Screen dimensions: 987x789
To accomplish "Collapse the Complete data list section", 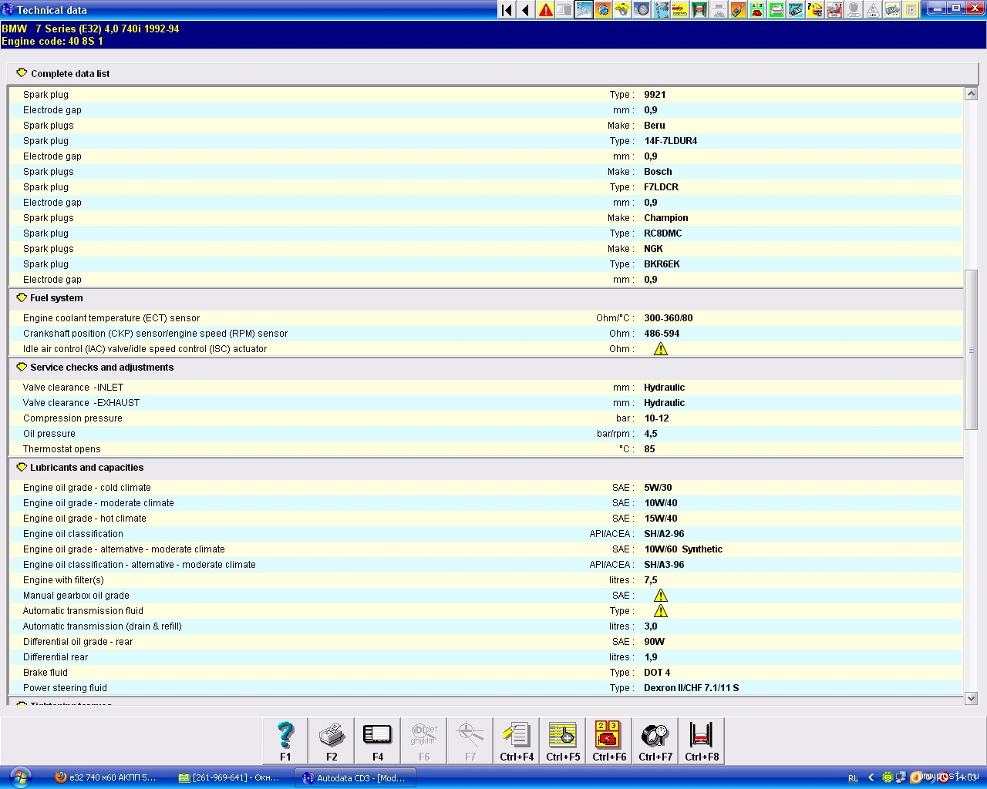I will (x=22, y=73).
